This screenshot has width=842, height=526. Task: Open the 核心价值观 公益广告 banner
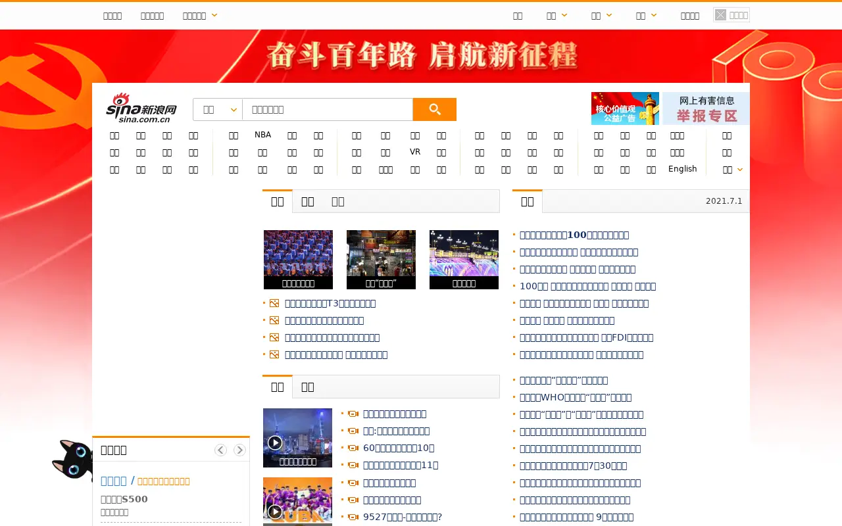[625, 108]
